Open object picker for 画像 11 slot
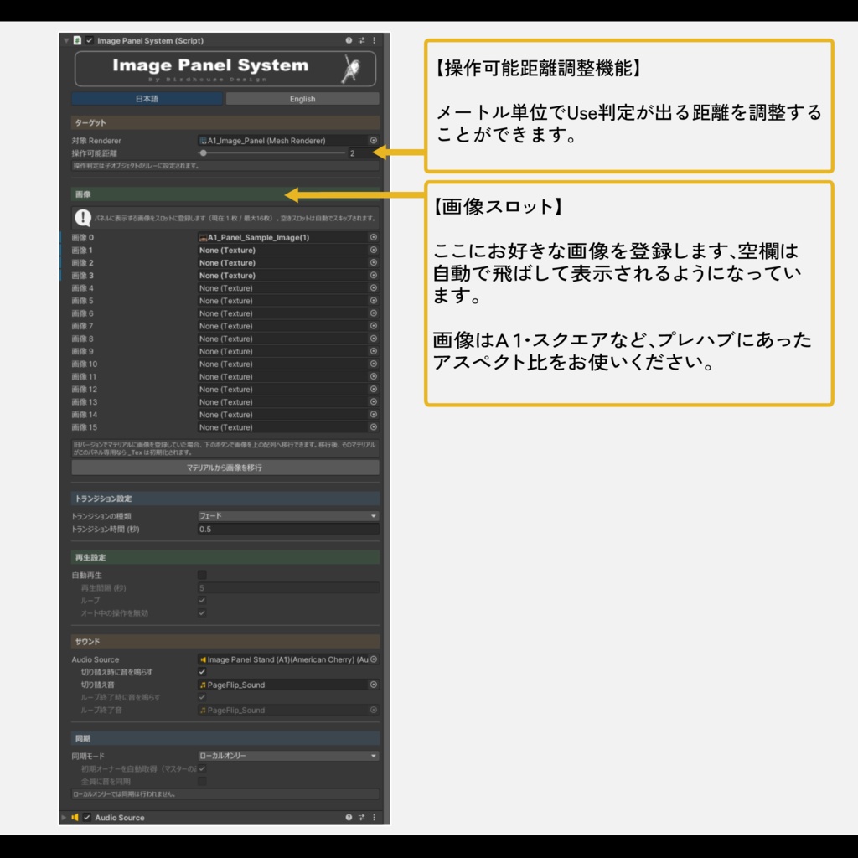The height and width of the screenshot is (858, 858). (374, 376)
